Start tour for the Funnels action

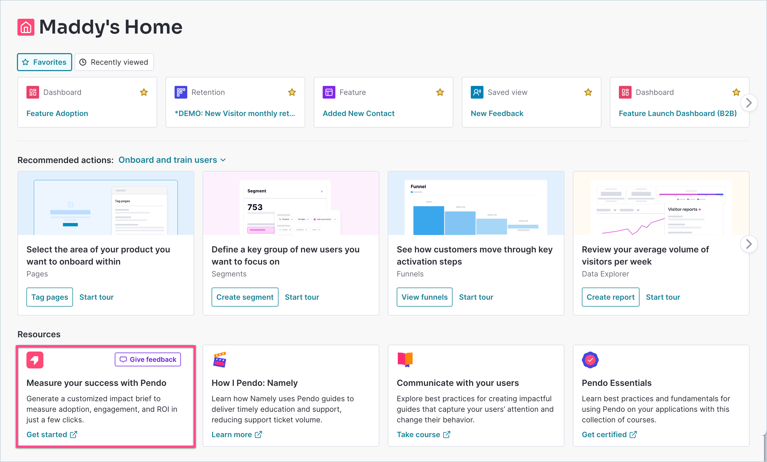pyautogui.click(x=476, y=297)
